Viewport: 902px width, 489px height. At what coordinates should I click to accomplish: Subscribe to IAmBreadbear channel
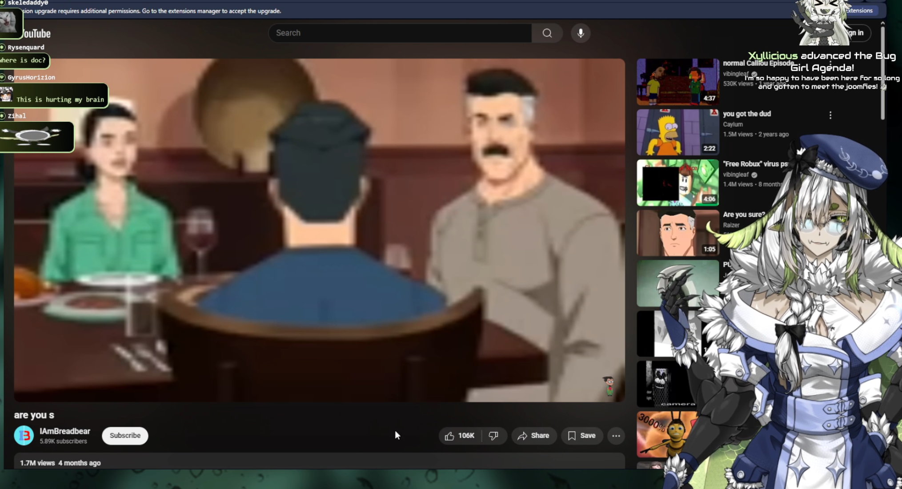[x=125, y=436]
